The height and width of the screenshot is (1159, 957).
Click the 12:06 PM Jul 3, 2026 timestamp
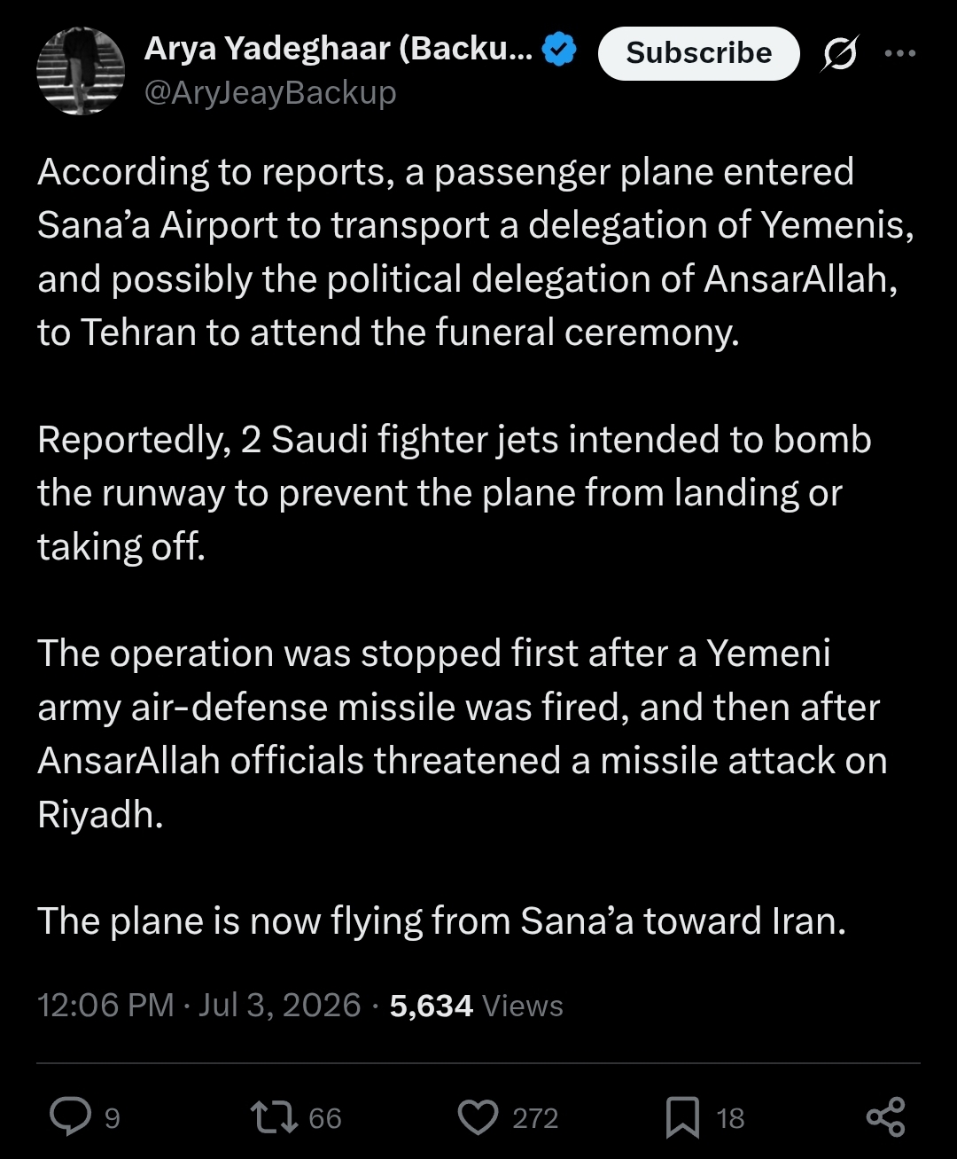click(199, 1006)
